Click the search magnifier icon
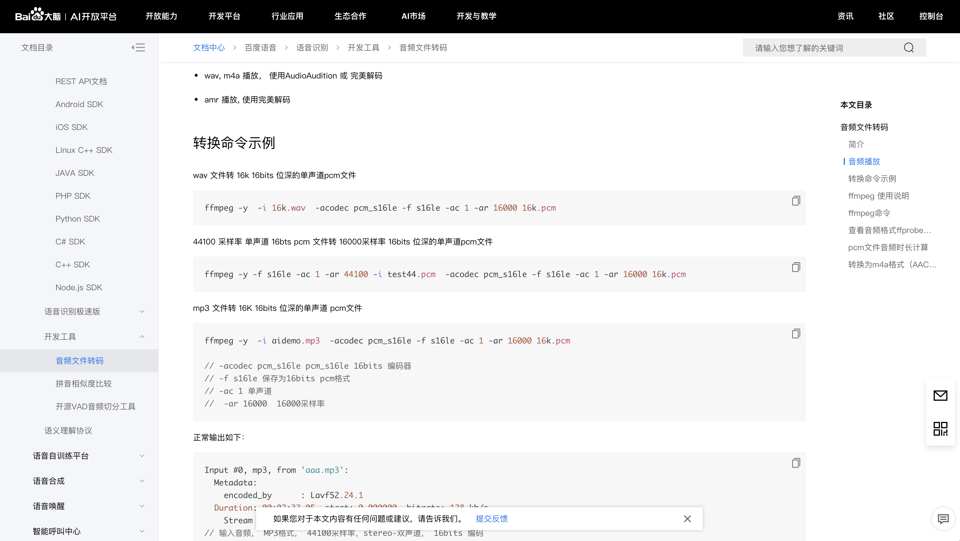The image size is (960, 541). click(x=908, y=48)
